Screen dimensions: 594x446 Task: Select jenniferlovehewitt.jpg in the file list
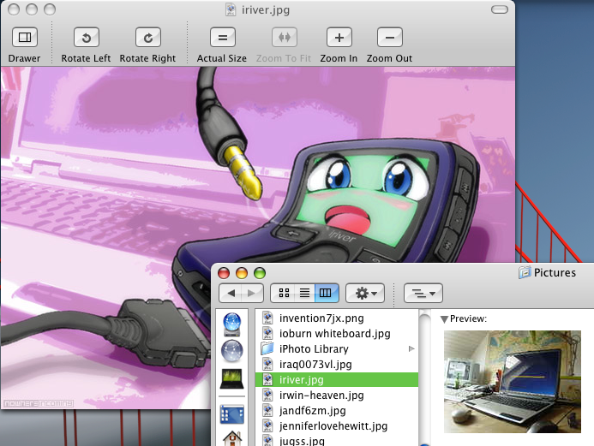click(x=336, y=426)
